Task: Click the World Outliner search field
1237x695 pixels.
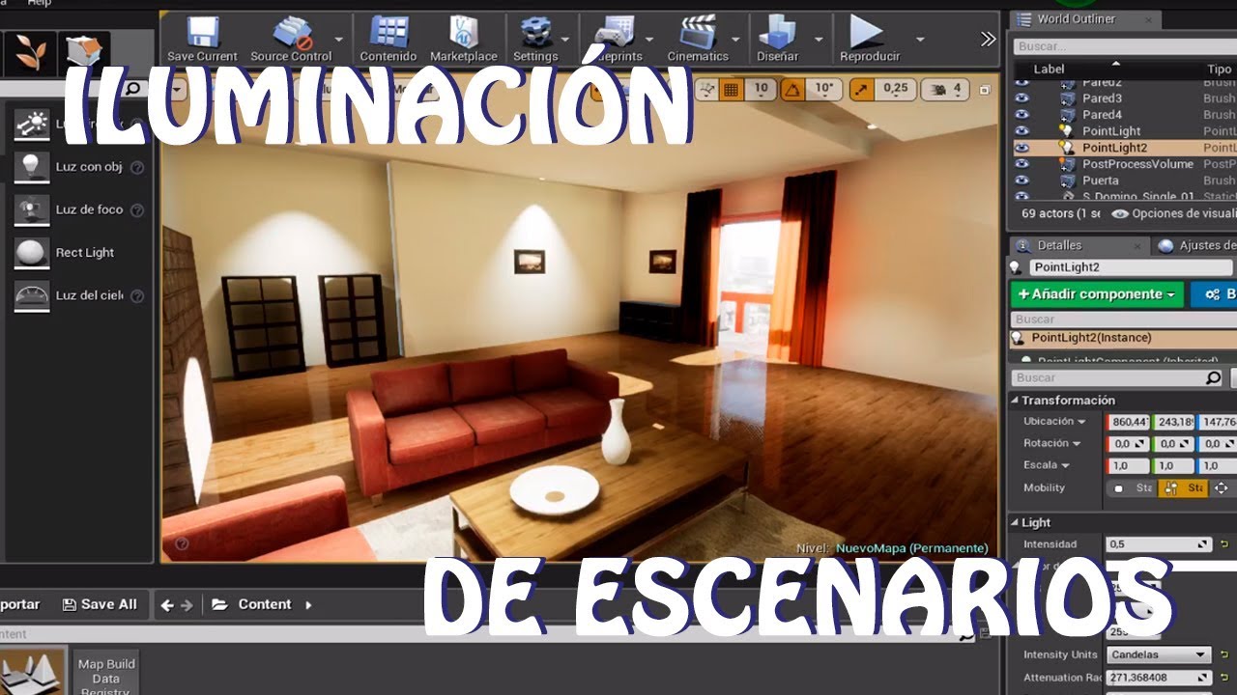Action: coord(1126,45)
